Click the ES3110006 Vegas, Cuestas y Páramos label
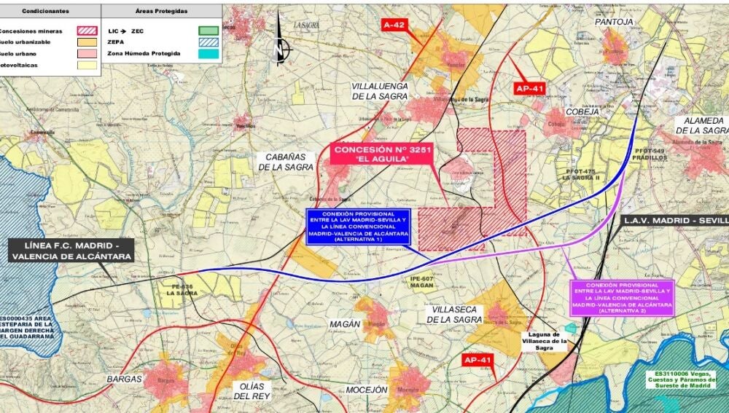 tap(681, 379)
